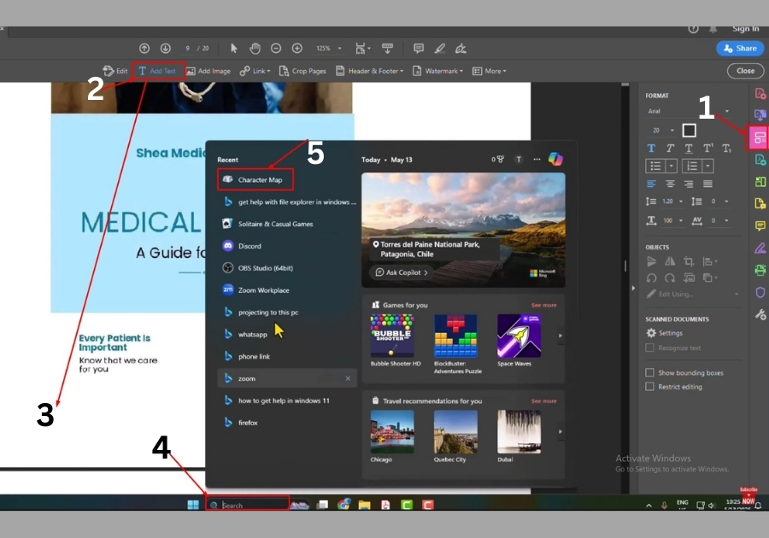Rotate the object counterclockwise in the Objects section
This screenshot has height=538, width=769.
(x=651, y=278)
